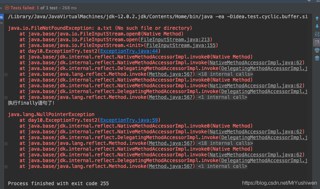Toggle soft-wrap for console output

[x=317, y=34]
